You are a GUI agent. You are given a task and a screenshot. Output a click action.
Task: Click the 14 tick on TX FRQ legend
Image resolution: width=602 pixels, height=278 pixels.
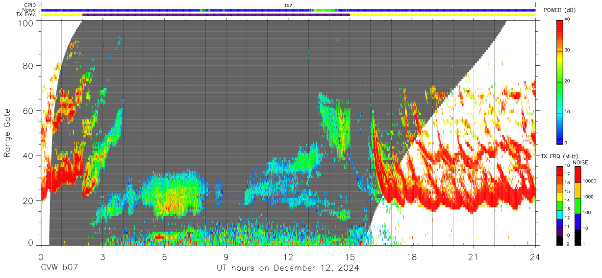(x=567, y=201)
